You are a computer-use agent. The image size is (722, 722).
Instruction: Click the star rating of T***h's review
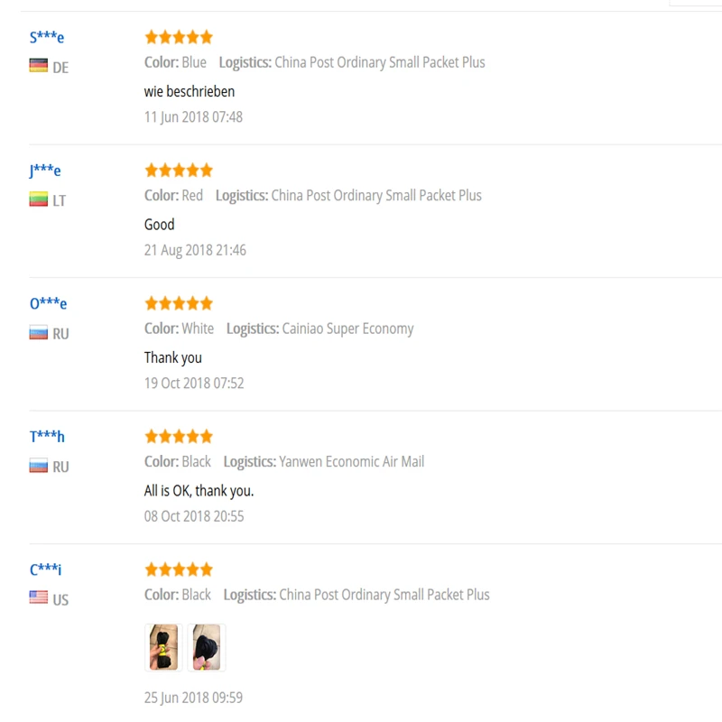(179, 436)
